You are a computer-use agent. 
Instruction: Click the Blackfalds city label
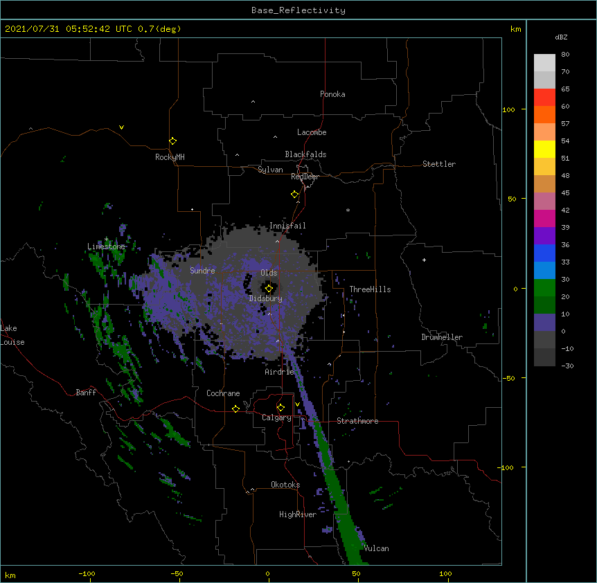point(305,154)
